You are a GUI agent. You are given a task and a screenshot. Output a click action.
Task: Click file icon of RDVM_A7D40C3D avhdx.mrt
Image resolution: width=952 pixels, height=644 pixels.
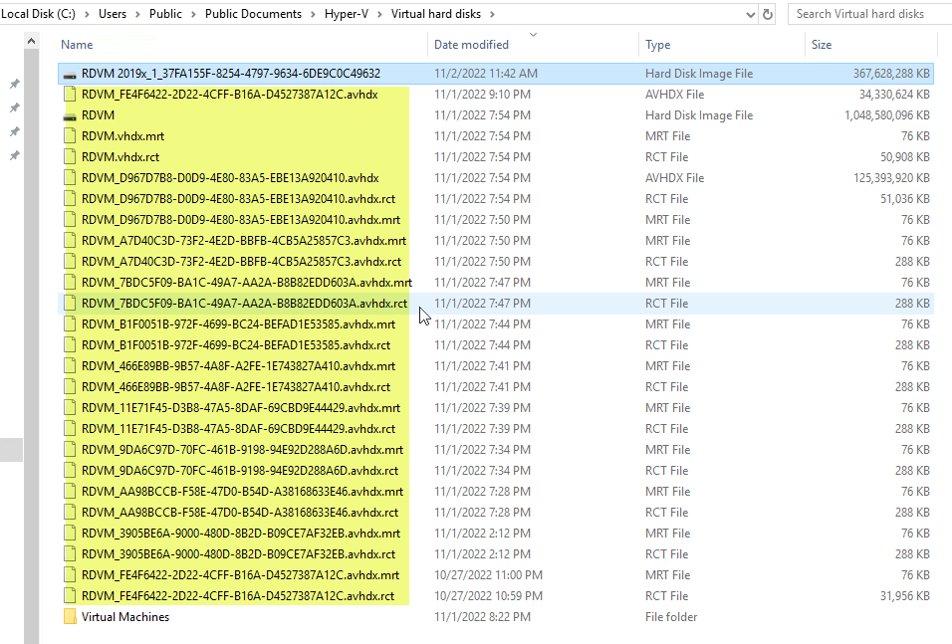(x=70, y=241)
